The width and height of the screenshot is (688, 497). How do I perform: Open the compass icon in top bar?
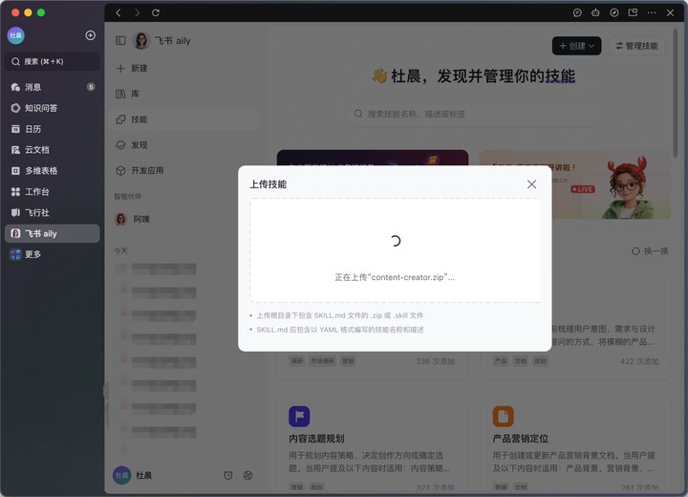pos(614,12)
